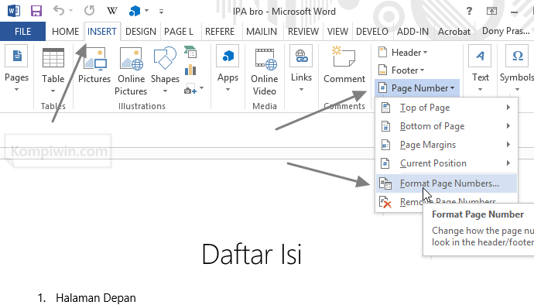This screenshot has width=534, height=305.
Task: Insert a new Comment
Action: point(344,65)
